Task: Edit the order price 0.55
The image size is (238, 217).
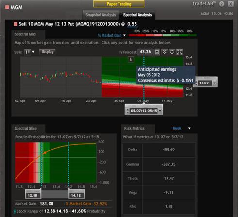Action: 132,24
